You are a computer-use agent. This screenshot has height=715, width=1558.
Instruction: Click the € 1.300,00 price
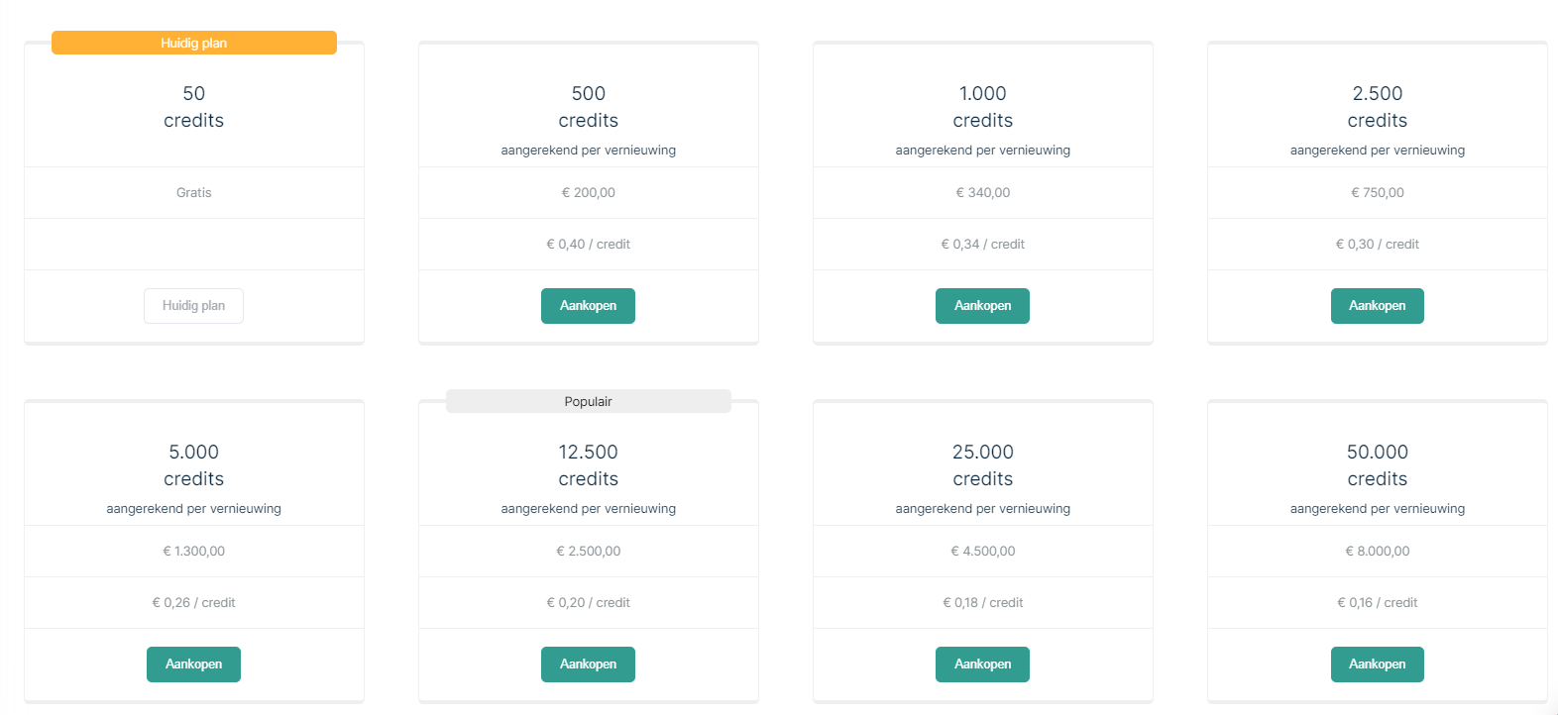coord(193,552)
